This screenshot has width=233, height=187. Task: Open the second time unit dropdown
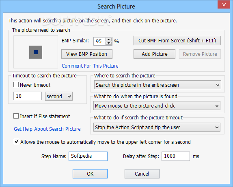click(x=59, y=96)
